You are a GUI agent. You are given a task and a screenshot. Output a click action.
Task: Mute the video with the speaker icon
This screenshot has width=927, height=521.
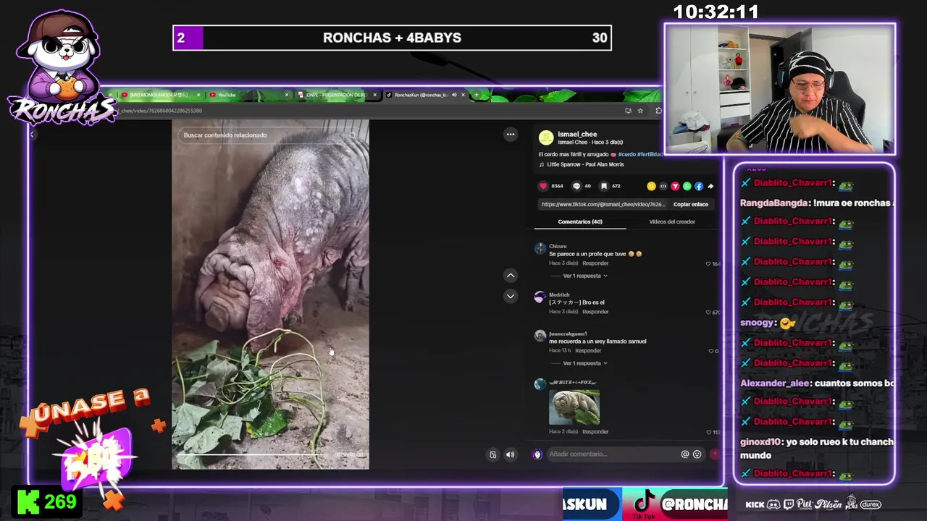click(510, 454)
